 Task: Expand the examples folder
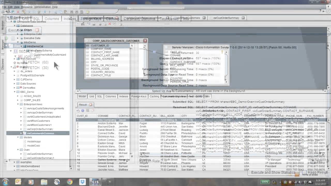tap(14, 162)
